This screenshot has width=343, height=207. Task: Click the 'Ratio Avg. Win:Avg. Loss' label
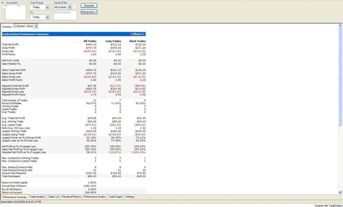pos(16,128)
